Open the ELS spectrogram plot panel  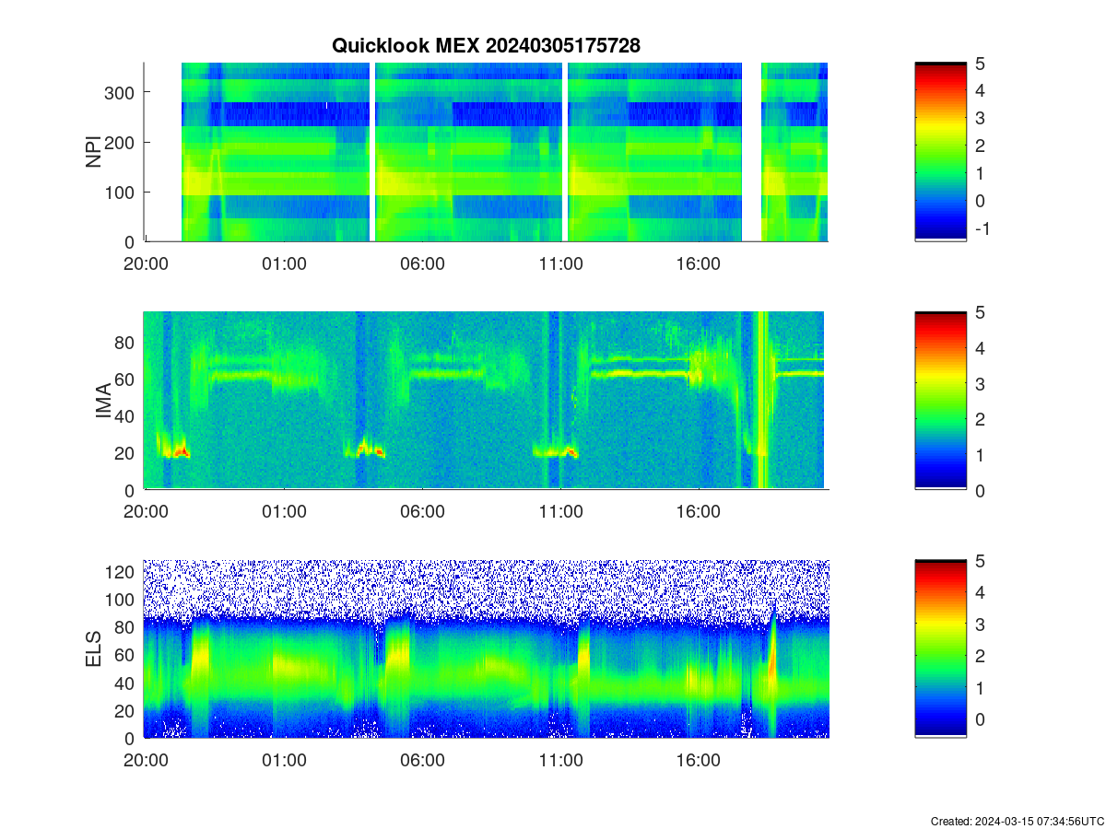(x=486, y=648)
